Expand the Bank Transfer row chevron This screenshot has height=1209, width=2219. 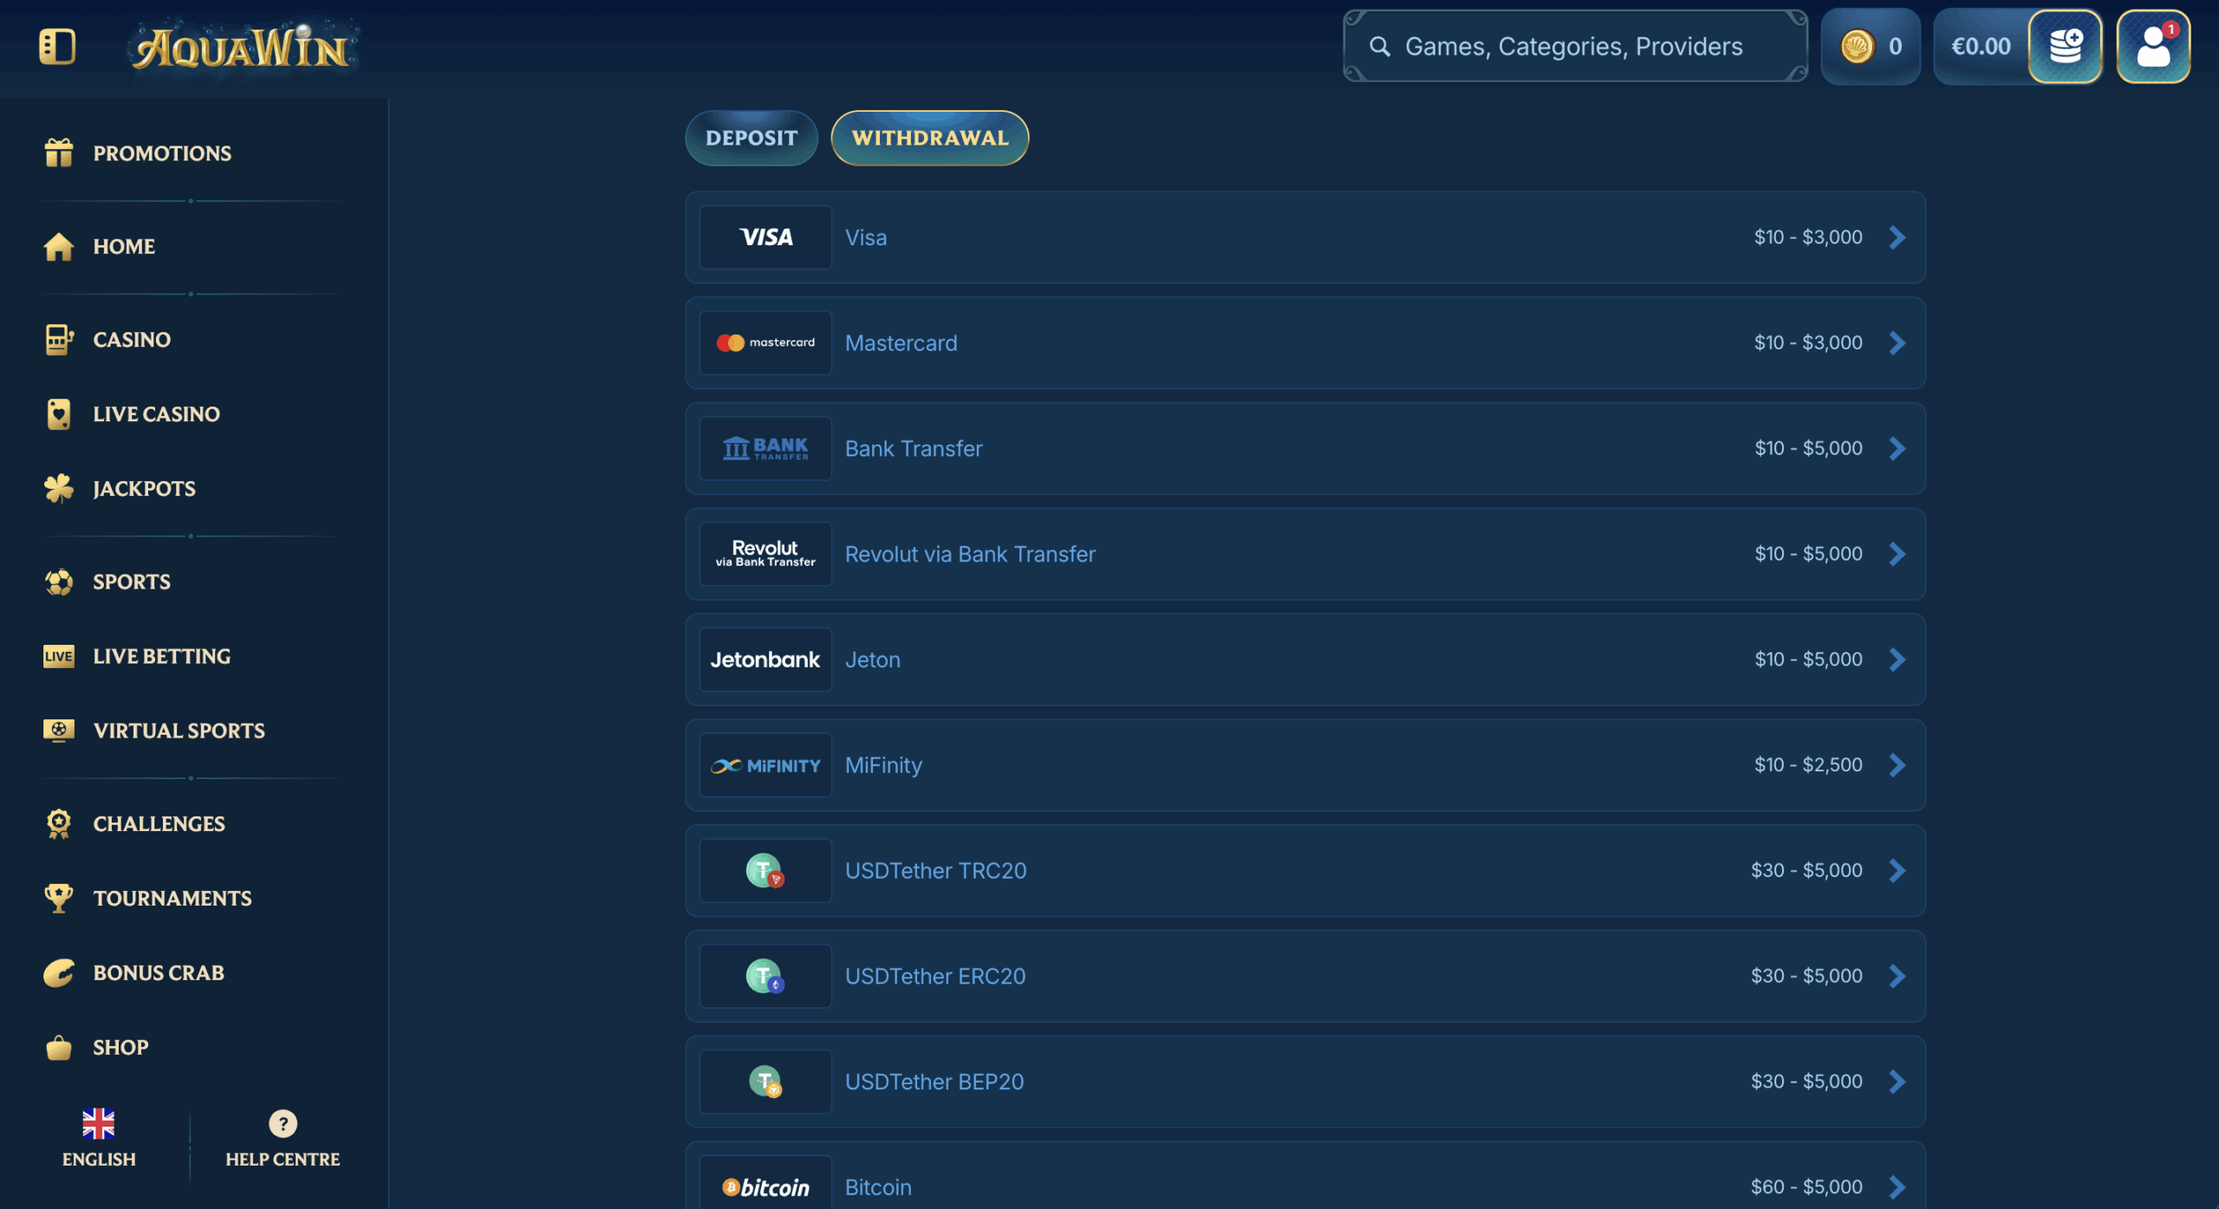click(1897, 448)
